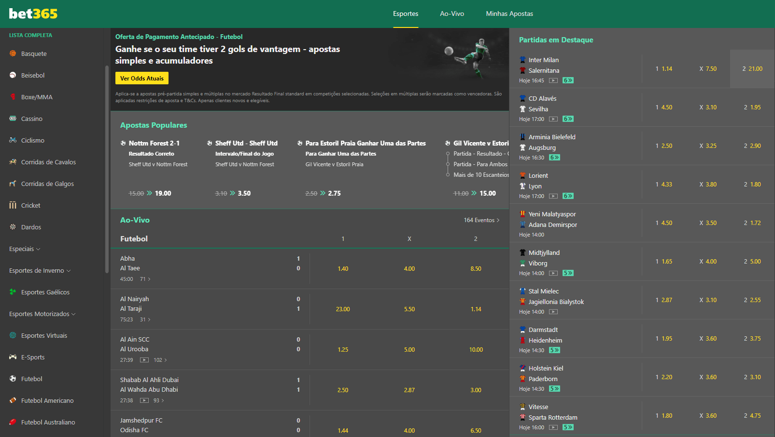Expand the Especiais section

click(25, 249)
